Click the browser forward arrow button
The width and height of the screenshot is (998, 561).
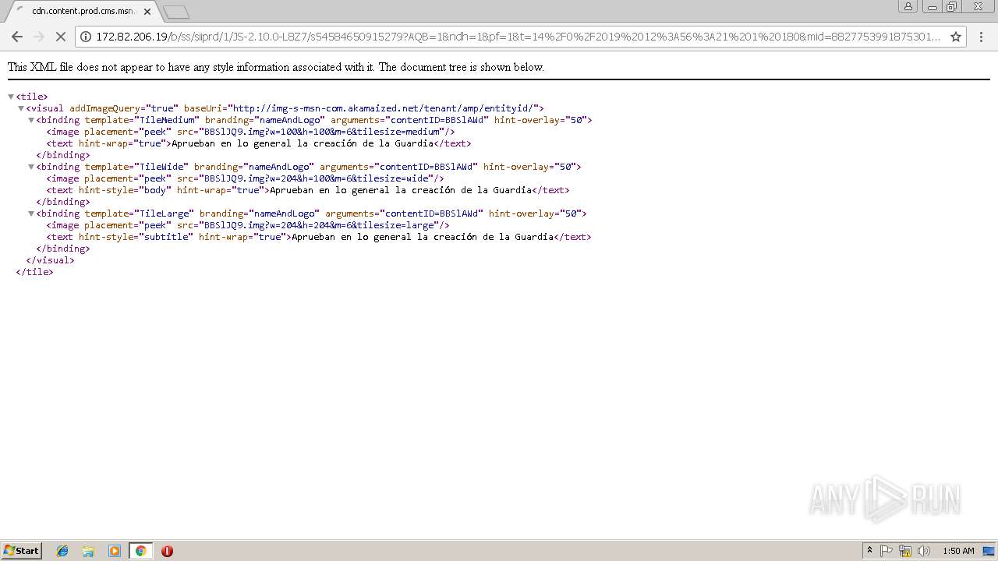point(39,37)
